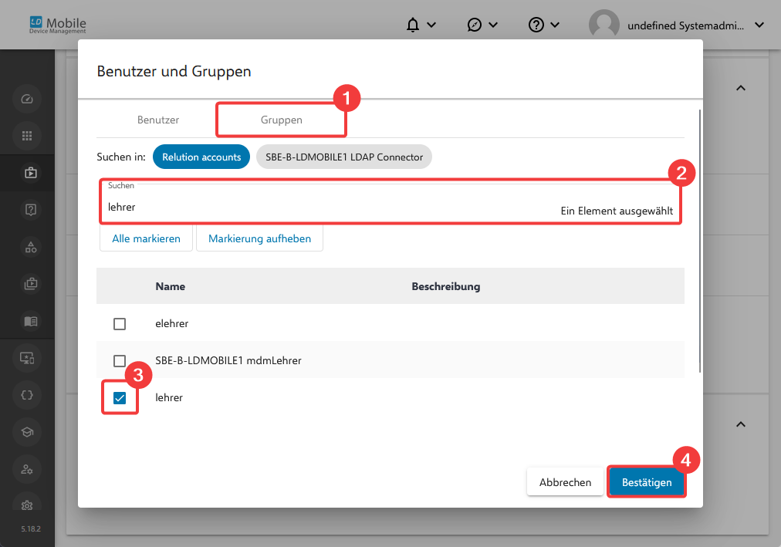This screenshot has height=547, width=781.
Task: Switch to the Benutzer tab
Action: coord(158,120)
